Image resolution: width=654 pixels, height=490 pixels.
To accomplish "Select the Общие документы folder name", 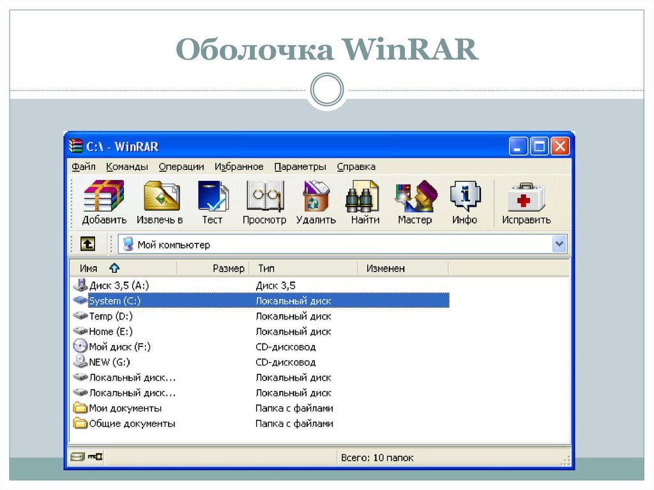I will pos(132,424).
